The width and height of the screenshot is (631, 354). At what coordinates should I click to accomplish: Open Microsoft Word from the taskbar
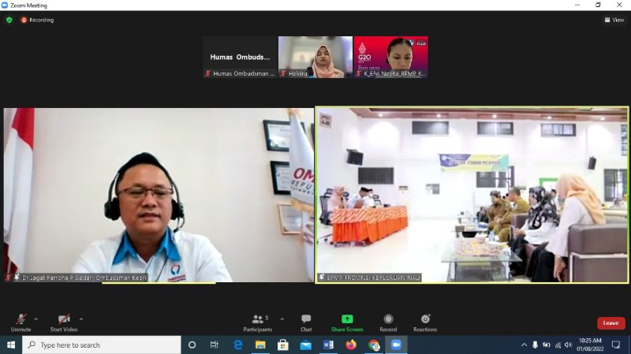tap(329, 345)
